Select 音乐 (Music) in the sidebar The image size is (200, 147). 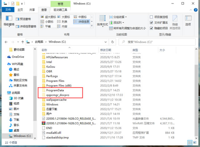[14, 125]
